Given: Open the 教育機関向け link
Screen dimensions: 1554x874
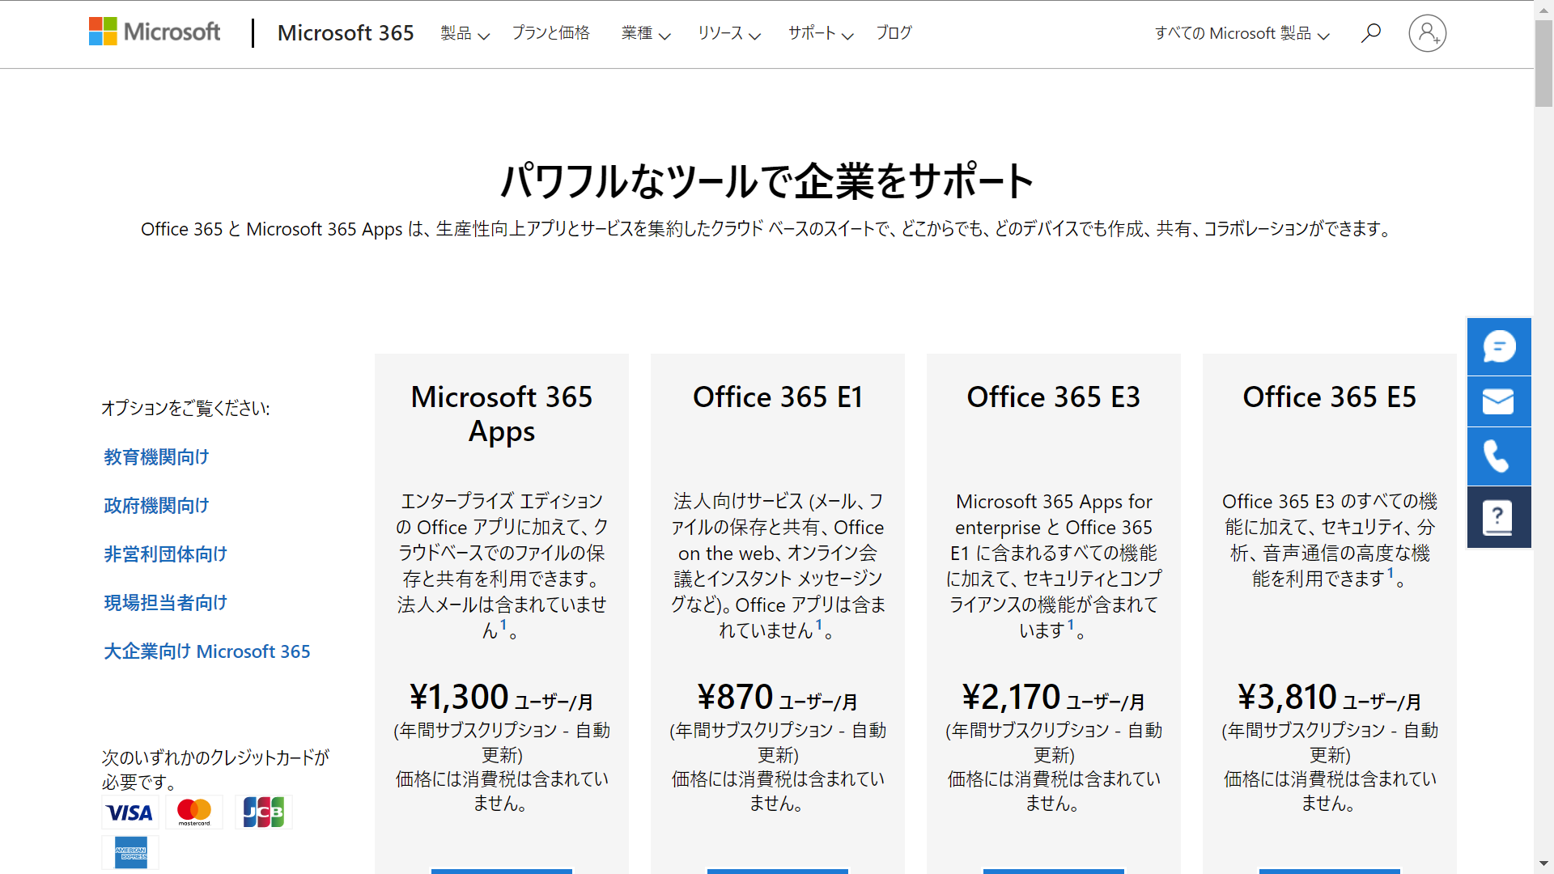Looking at the screenshot, I should tap(156, 457).
